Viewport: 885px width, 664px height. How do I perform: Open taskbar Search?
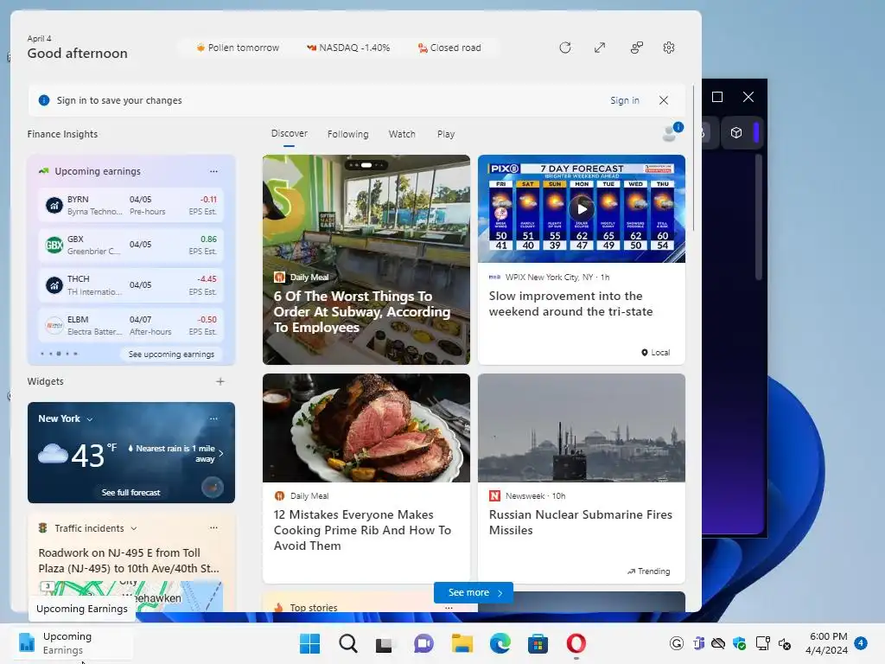(347, 643)
